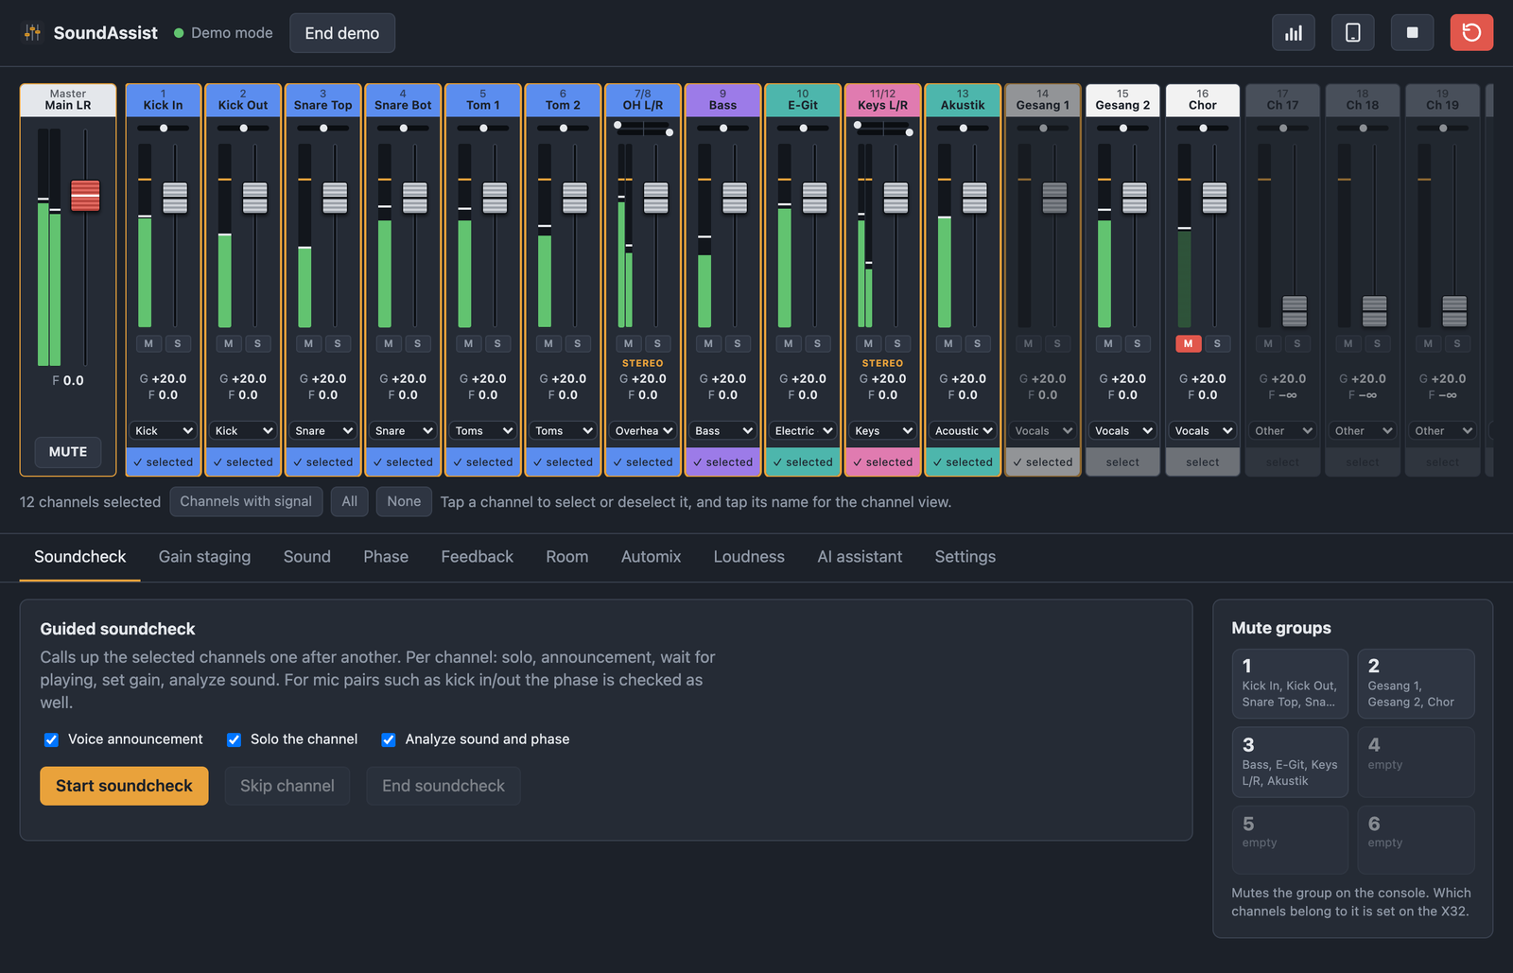Image resolution: width=1513 pixels, height=973 pixels.
Task: Open the level meters bar-chart icon
Action: pyautogui.click(x=1293, y=33)
